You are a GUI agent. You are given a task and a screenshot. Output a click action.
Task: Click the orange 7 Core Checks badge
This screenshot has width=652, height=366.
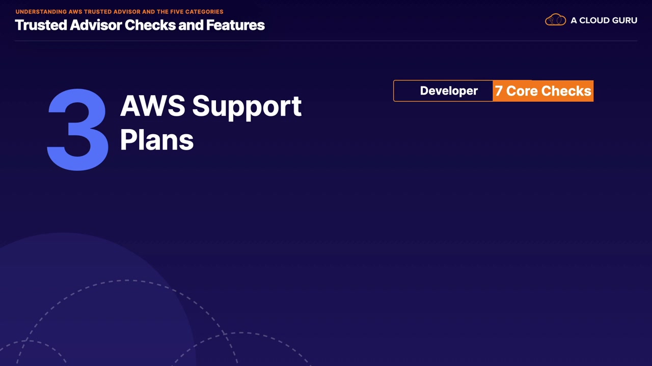[543, 91]
